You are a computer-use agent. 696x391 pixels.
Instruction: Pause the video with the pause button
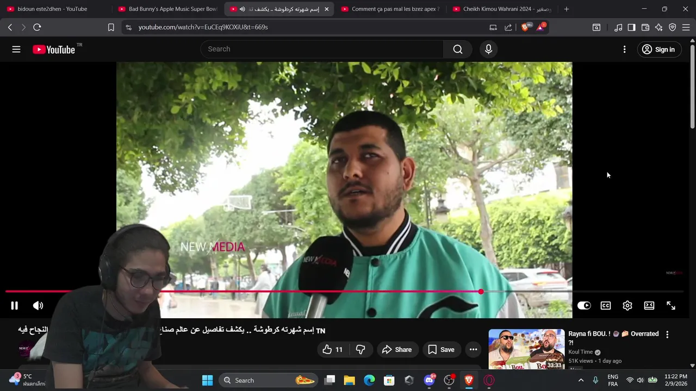(15, 306)
